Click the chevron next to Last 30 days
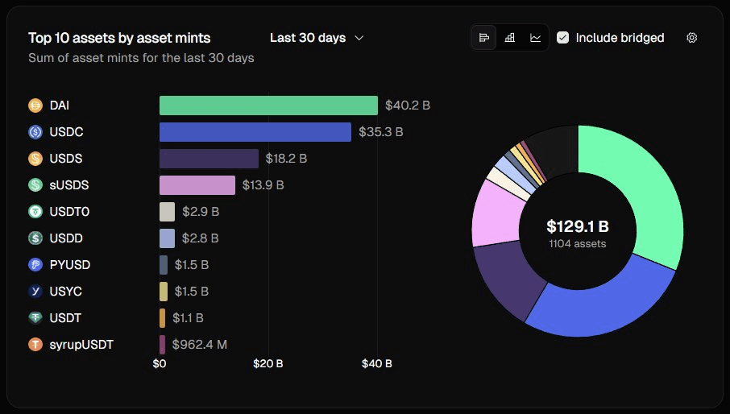Viewport: 730px width, 414px height. pyautogui.click(x=359, y=38)
